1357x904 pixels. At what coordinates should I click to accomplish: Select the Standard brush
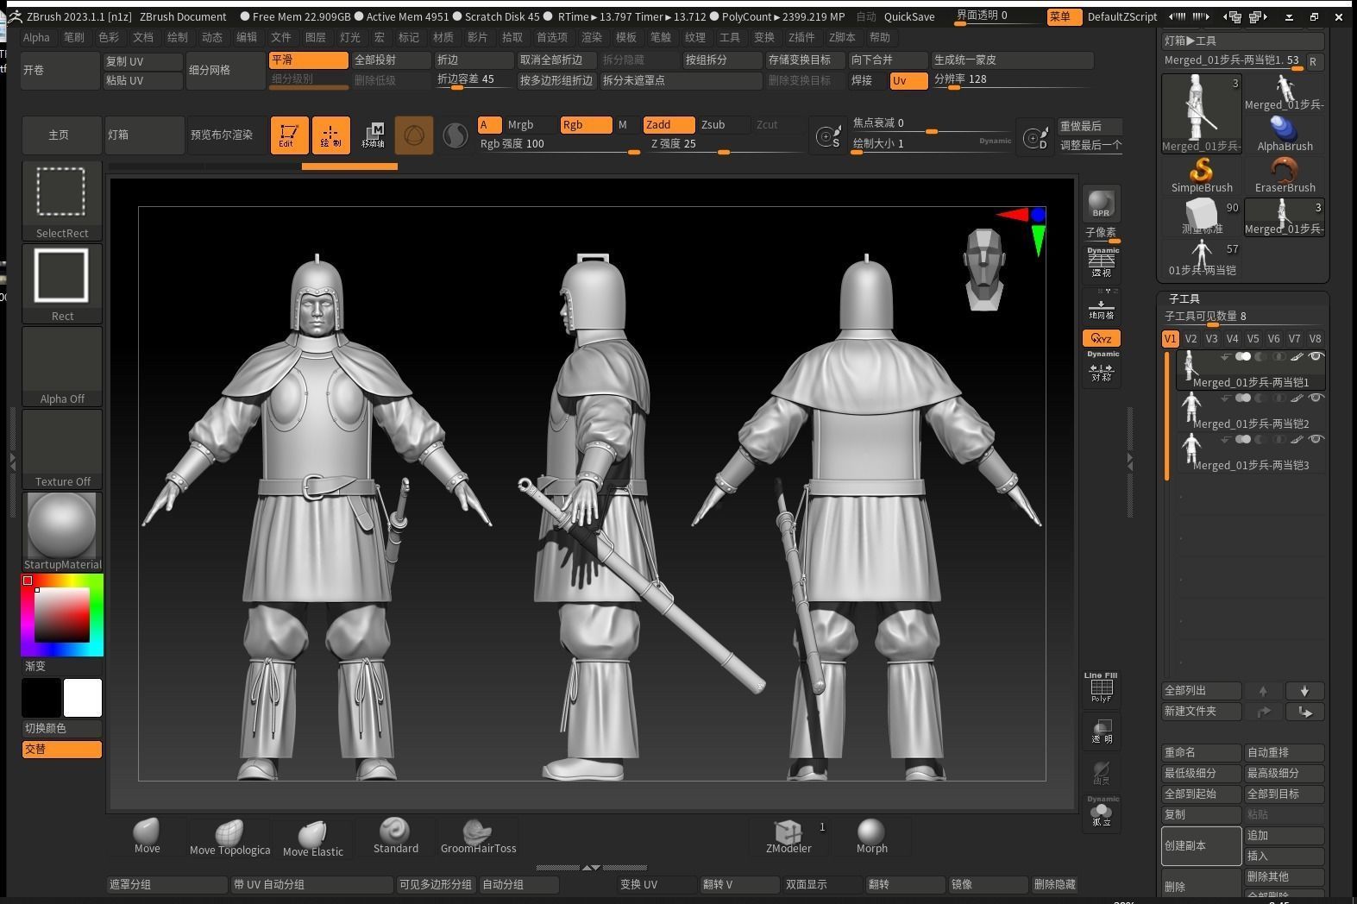[396, 836]
